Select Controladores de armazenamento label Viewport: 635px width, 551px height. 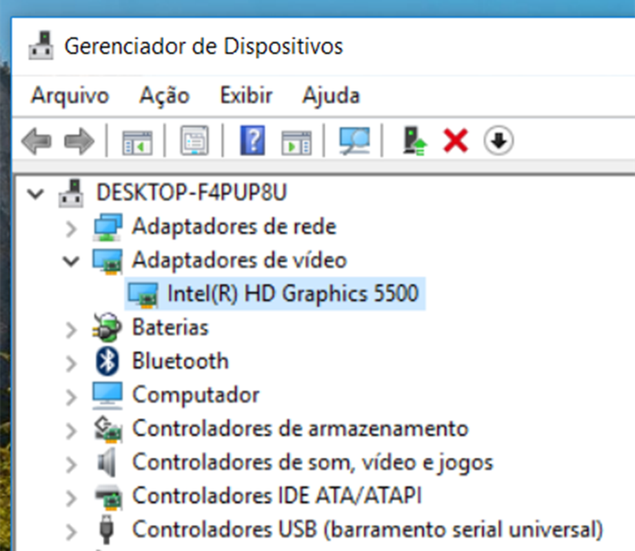click(300, 428)
